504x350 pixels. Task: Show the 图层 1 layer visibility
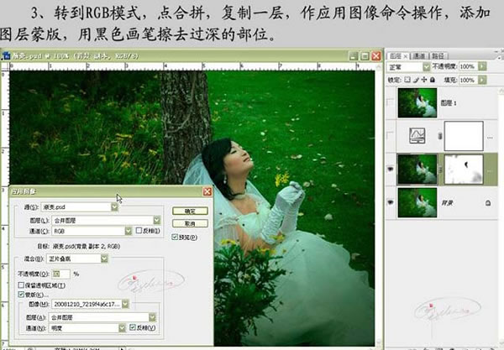tap(391, 102)
